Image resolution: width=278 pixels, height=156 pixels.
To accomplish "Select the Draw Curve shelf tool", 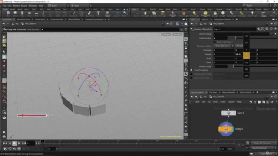I will (x=73, y=14).
